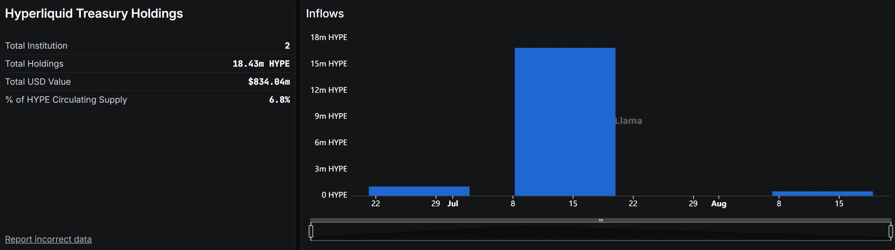Click the 18m HYPE axis label

click(x=329, y=37)
